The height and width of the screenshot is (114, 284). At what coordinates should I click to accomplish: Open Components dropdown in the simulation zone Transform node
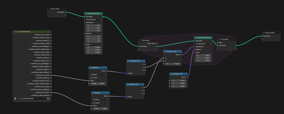pyautogui.click(x=203, y=44)
